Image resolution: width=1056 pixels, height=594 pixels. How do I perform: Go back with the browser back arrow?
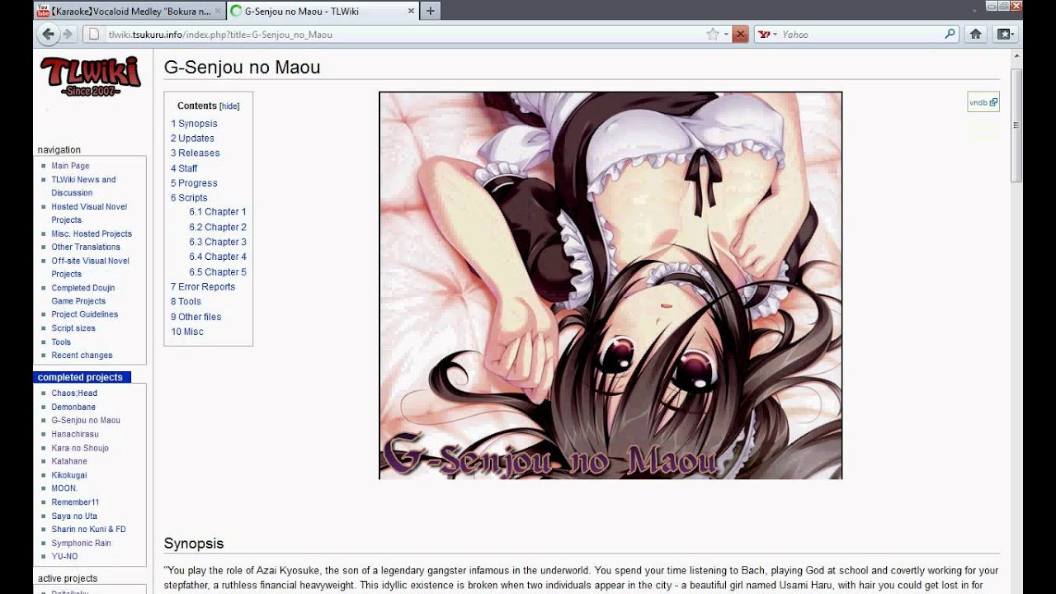(x=49, y=34)
